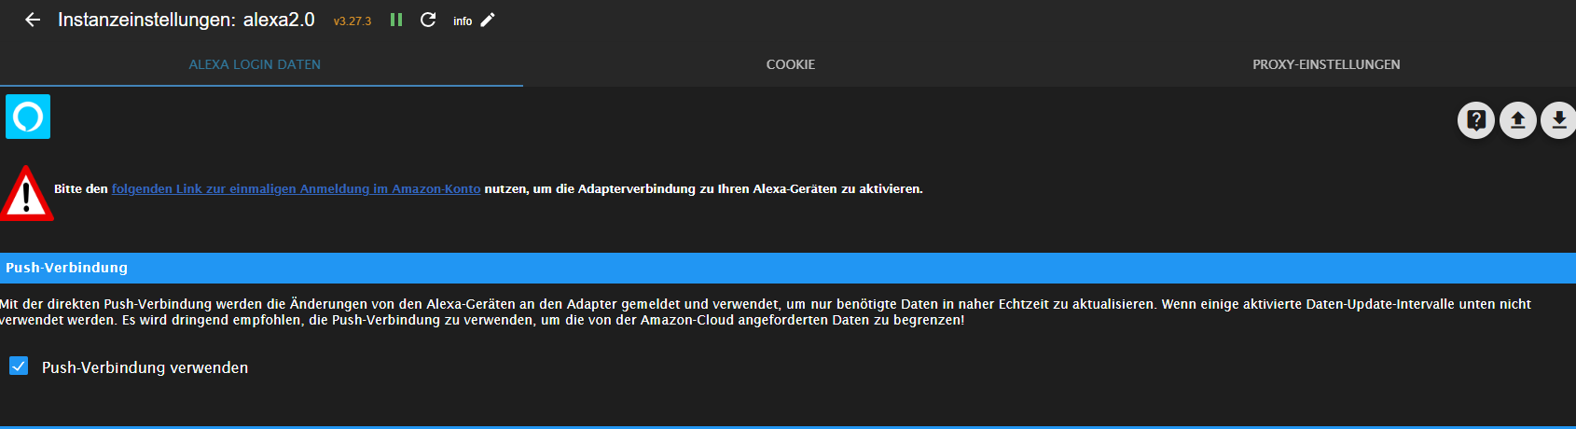
Task: Switch to the ALEXA LOGIN DATEN tab
Action: [x=255, y=64]
